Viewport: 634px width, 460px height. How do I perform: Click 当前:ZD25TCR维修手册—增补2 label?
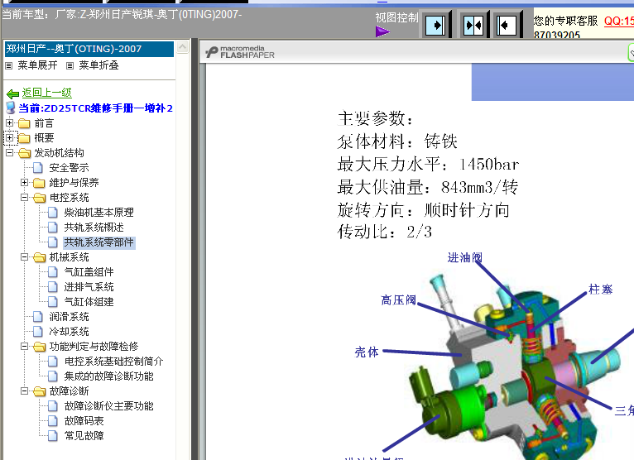coord(95,108)
